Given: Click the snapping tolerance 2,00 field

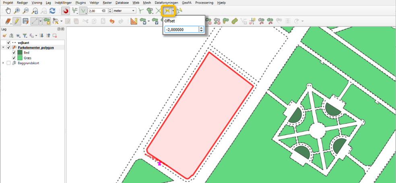Looking at the screenshot, I should [x=98, y=11].
